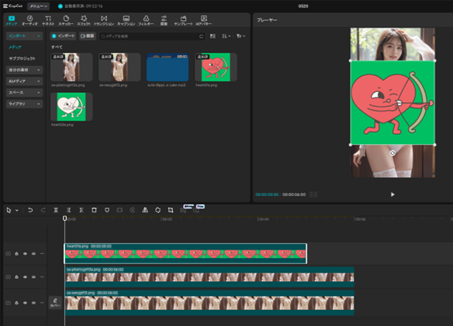This screenshot has height=326, width=453.
Task: Select the heart01a.png clip on timeline
Action: coord(185,253)
